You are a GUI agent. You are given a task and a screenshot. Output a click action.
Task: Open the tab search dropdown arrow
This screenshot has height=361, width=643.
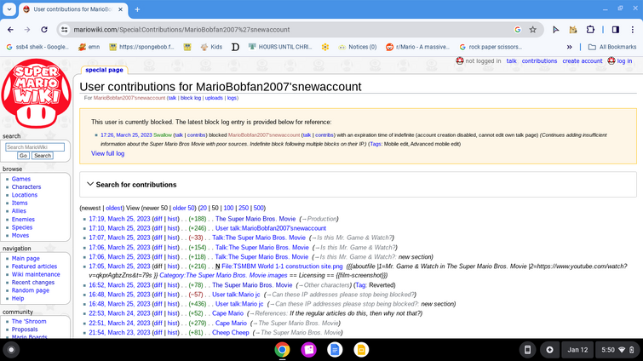[x=9, y=9]
